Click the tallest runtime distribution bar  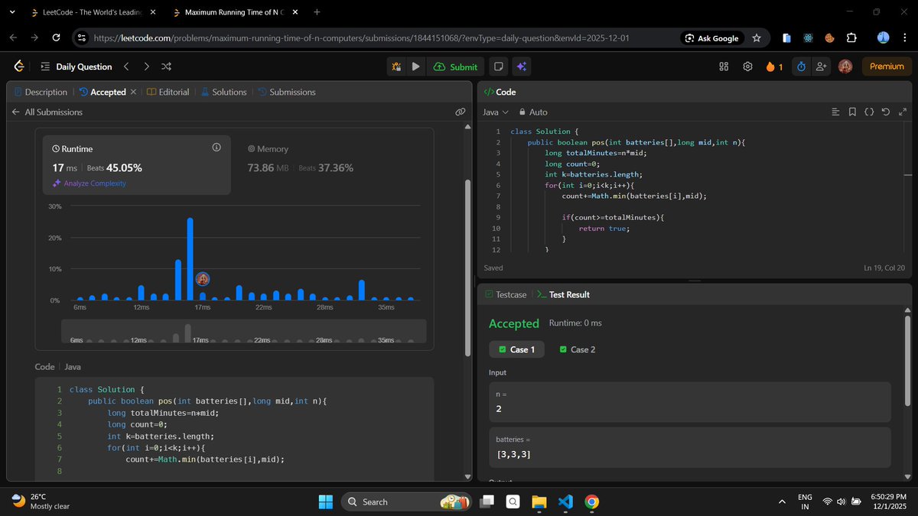coord(190,259)
